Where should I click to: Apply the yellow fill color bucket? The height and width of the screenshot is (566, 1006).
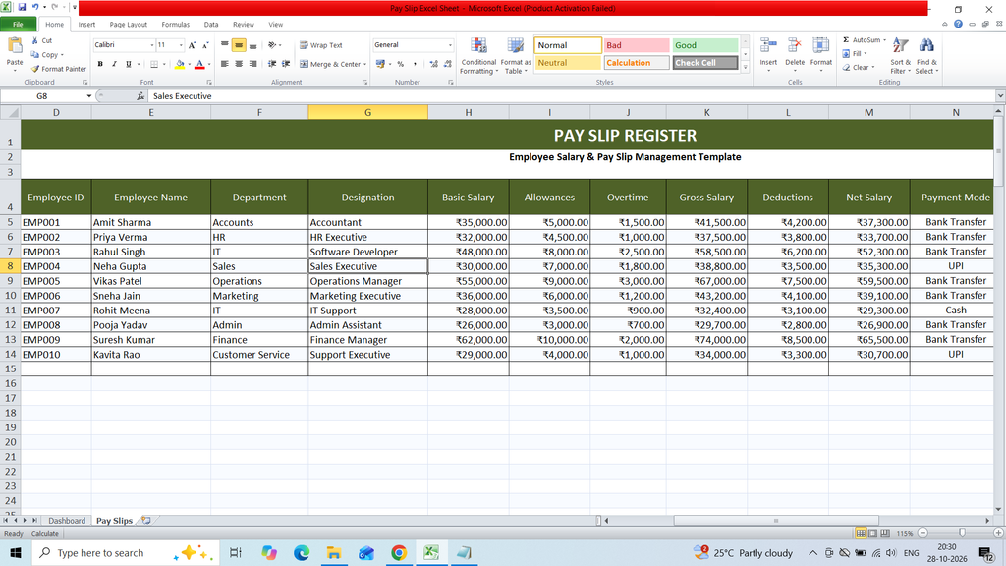180,64
